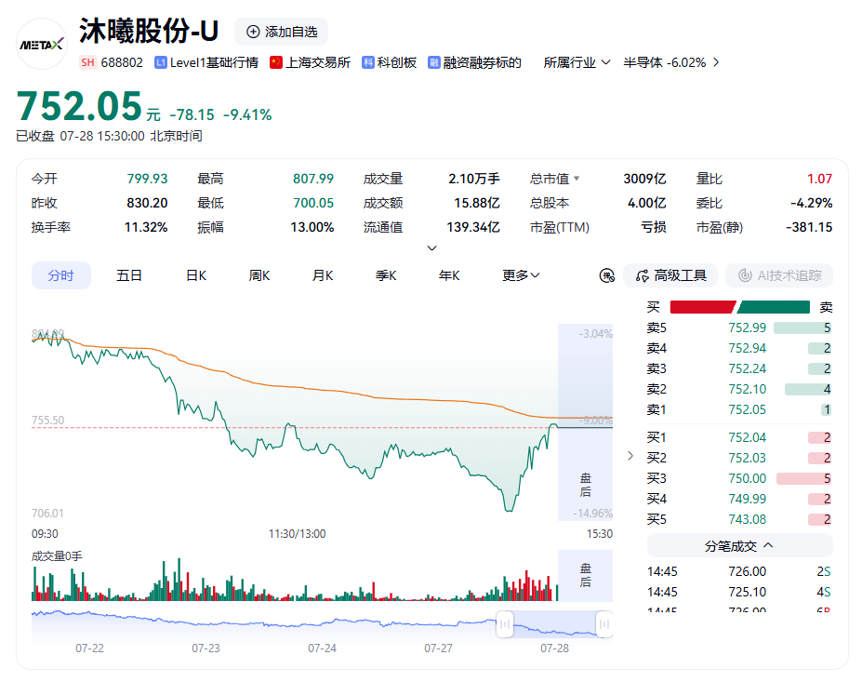Screen dimensions: 862x682
Task: Click the 市盈(静) value -381.15
Action: pyautogui.click(x=809, y=227)
